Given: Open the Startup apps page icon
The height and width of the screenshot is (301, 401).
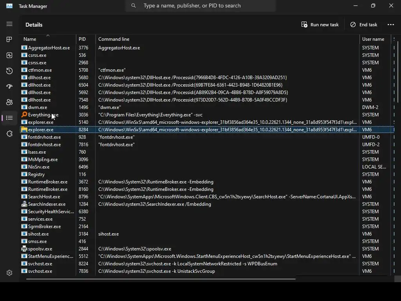Looking at the screenshot, I should click(9, 87).
